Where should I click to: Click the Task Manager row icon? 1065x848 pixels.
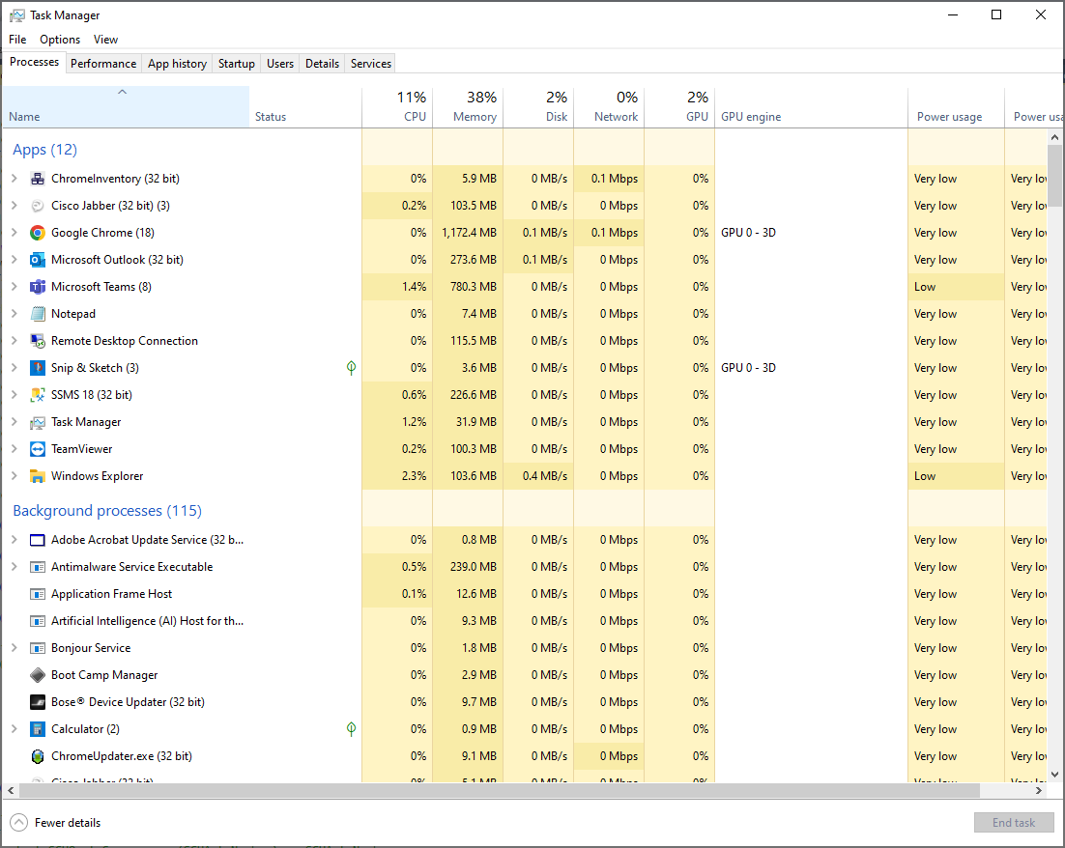coord(38,422)
